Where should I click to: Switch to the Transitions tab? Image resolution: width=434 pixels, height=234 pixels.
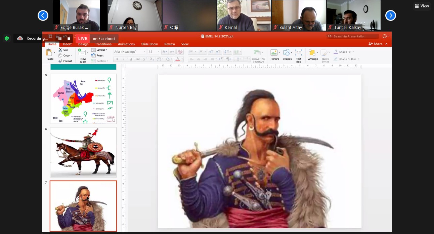click(x=103, y=44)
